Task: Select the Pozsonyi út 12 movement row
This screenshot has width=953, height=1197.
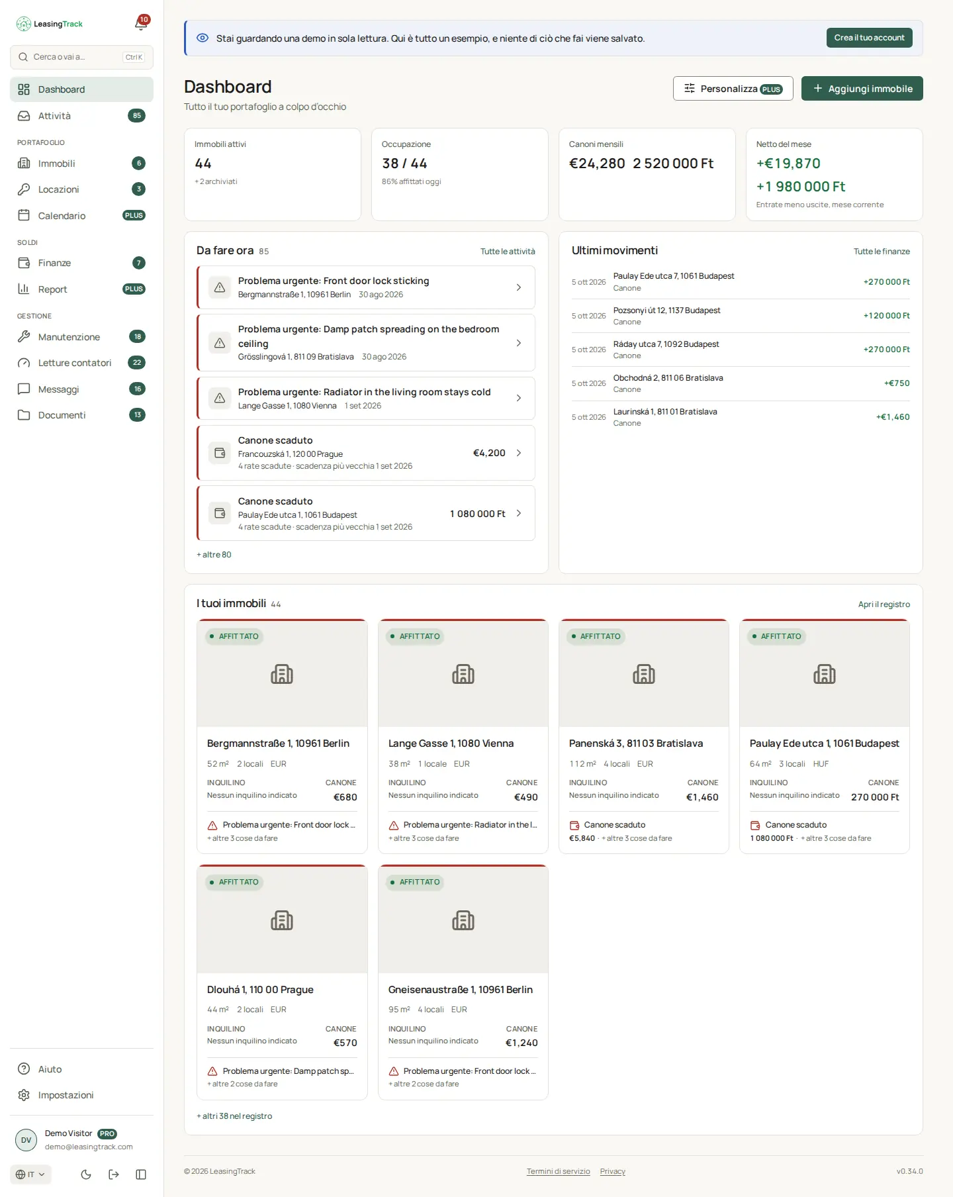Action: pos(741,316)
